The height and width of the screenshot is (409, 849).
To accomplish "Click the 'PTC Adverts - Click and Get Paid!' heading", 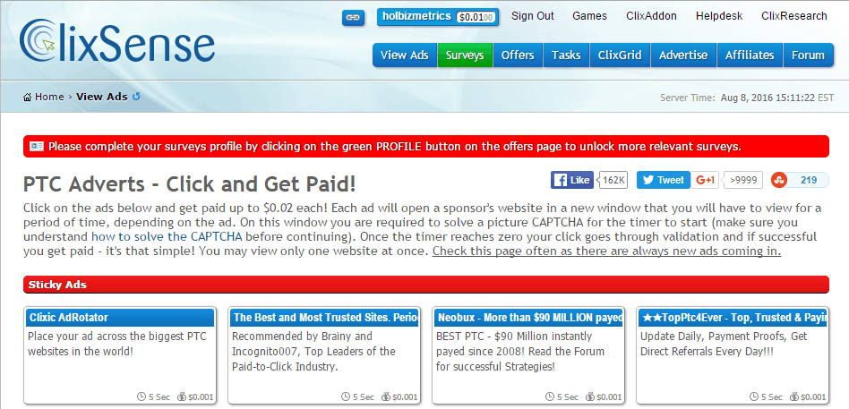I will (x=190, y=184).
